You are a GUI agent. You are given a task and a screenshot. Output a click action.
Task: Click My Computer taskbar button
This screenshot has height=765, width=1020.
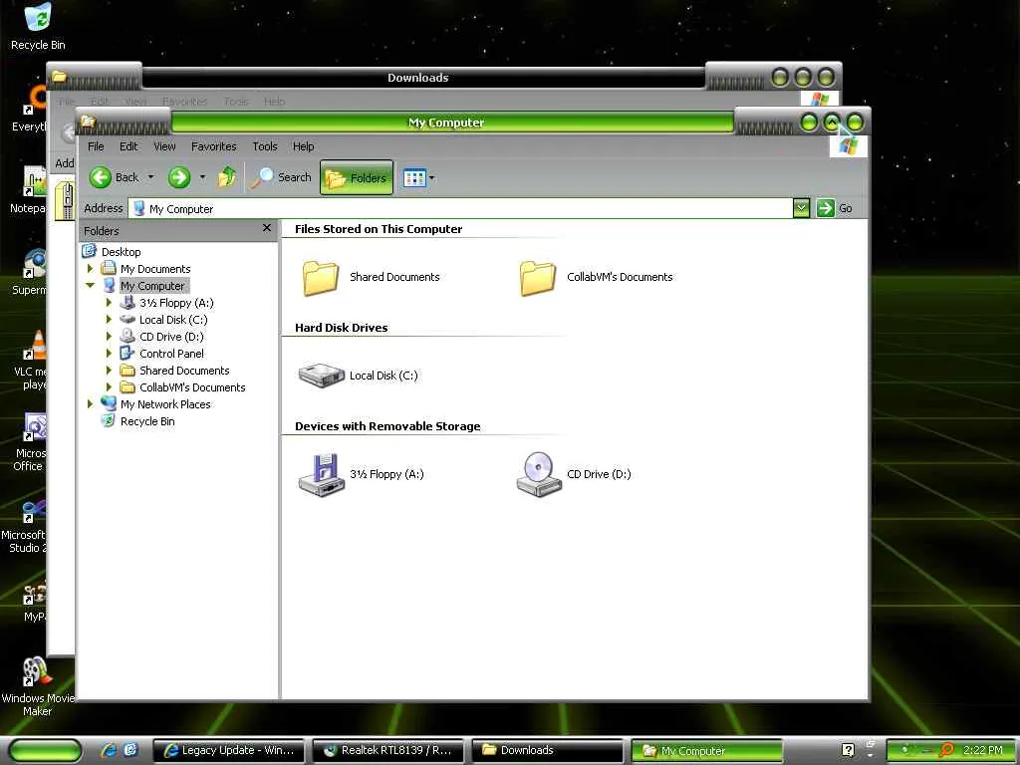point(706,751)
